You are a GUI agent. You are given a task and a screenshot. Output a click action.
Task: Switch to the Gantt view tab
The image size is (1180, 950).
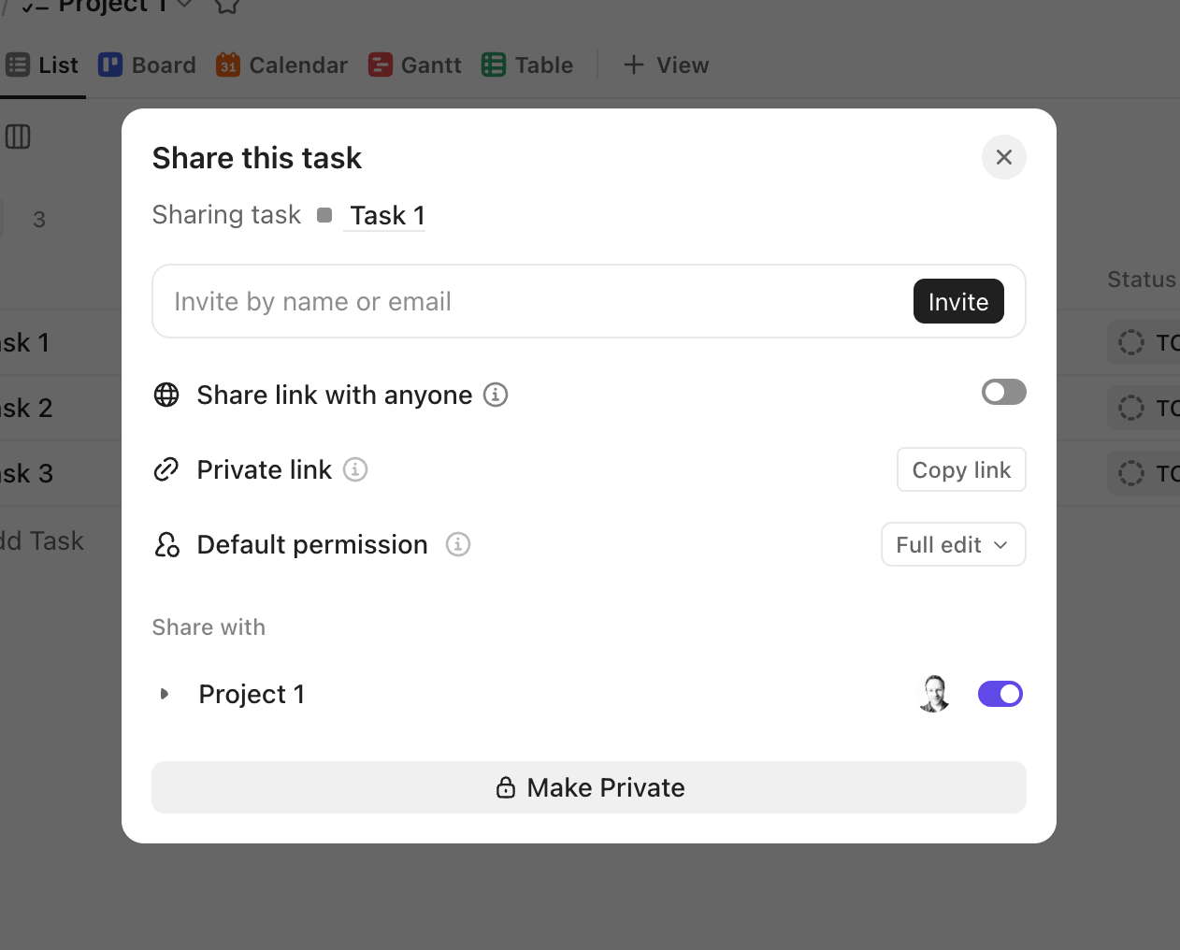pyautogui.click(x=415, y=65)
